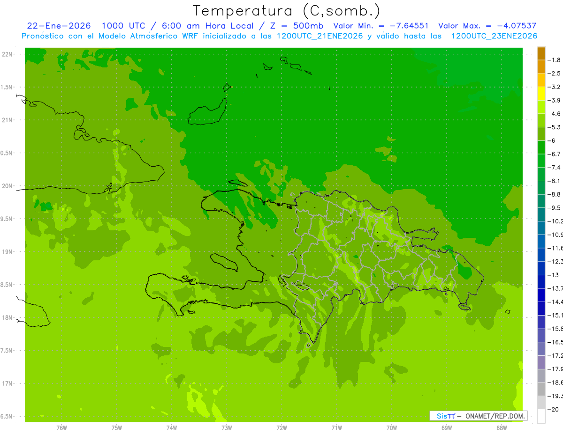
Task: Click the "-4.6" colorbar label
Action: 554,114
